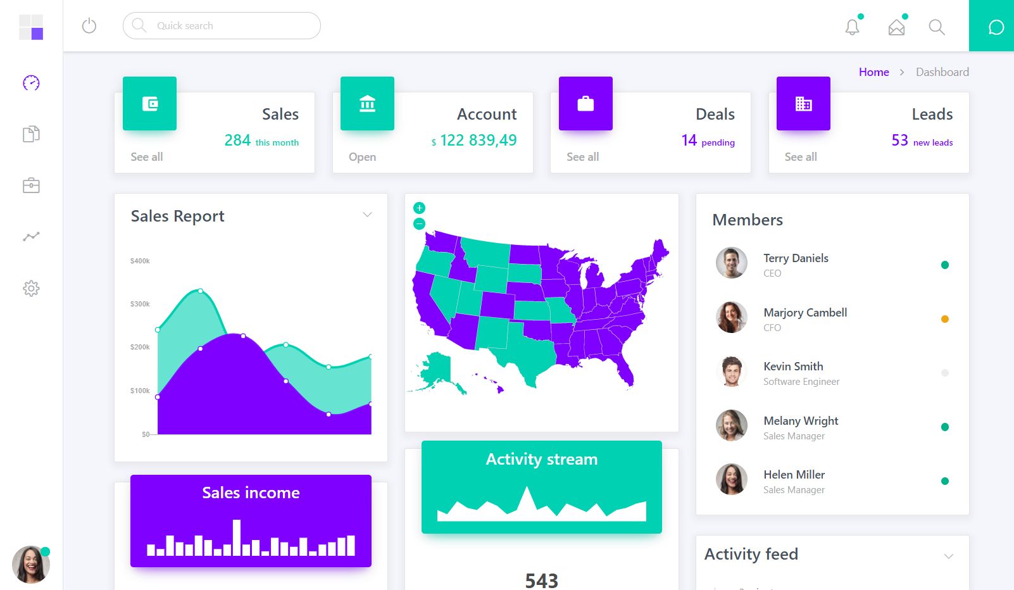Expand the Activity feed chevron

click(x=948, y=556)
